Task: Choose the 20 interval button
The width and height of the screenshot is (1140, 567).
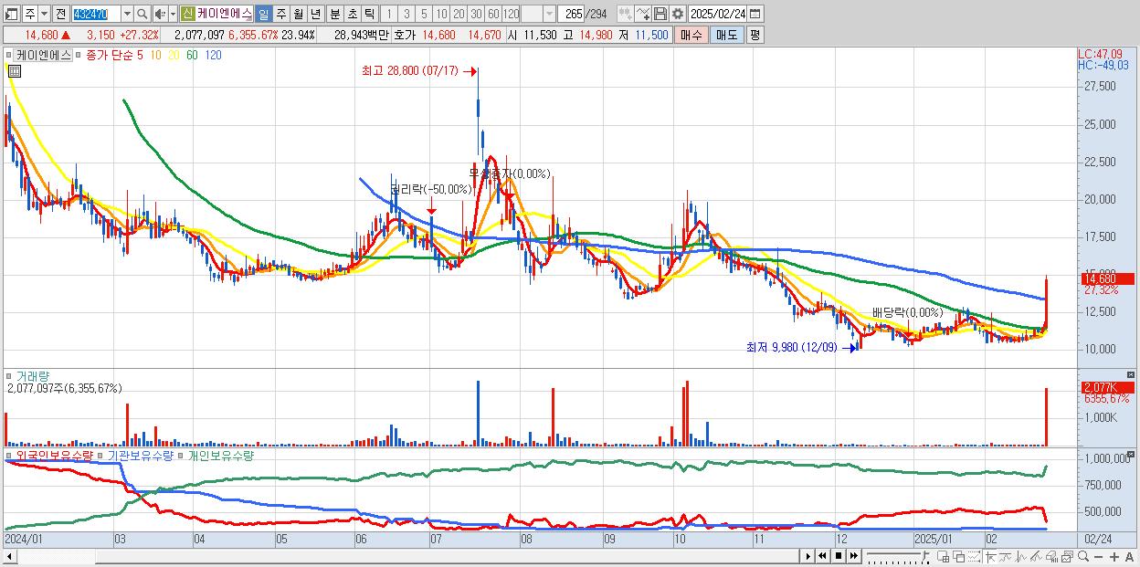Action: (x=459, y=14)
